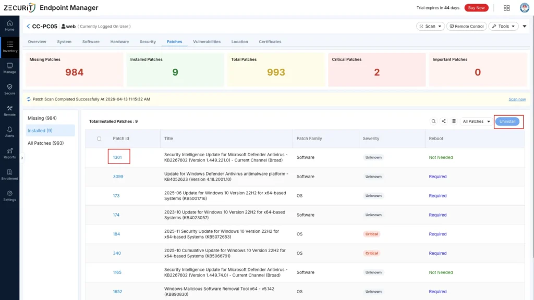The height and width of the screenshot is (300, 534).
Task: Open patch ID 1165
Action: pos(117,272)
